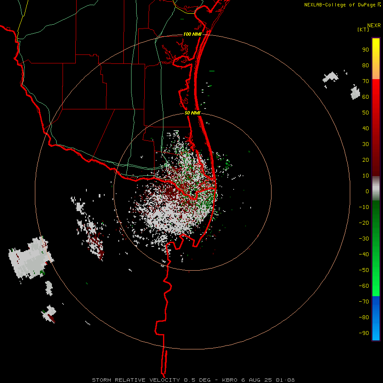The image size is (383, 383).
Task: Click the -30 value on velocity scale
Action: (x=364, y=239)
